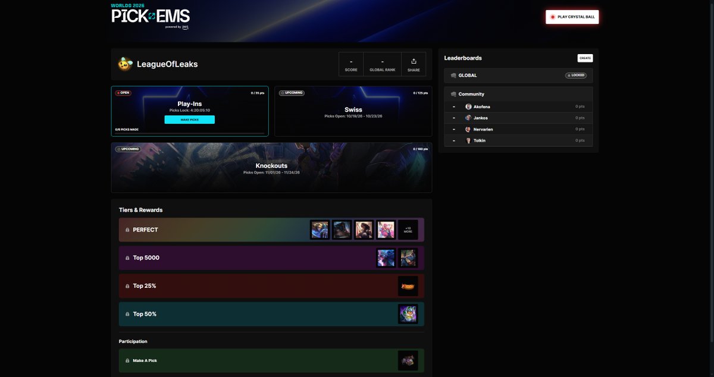
Task: Click the lock icon beside Top 50%
Action: [127, 314]
